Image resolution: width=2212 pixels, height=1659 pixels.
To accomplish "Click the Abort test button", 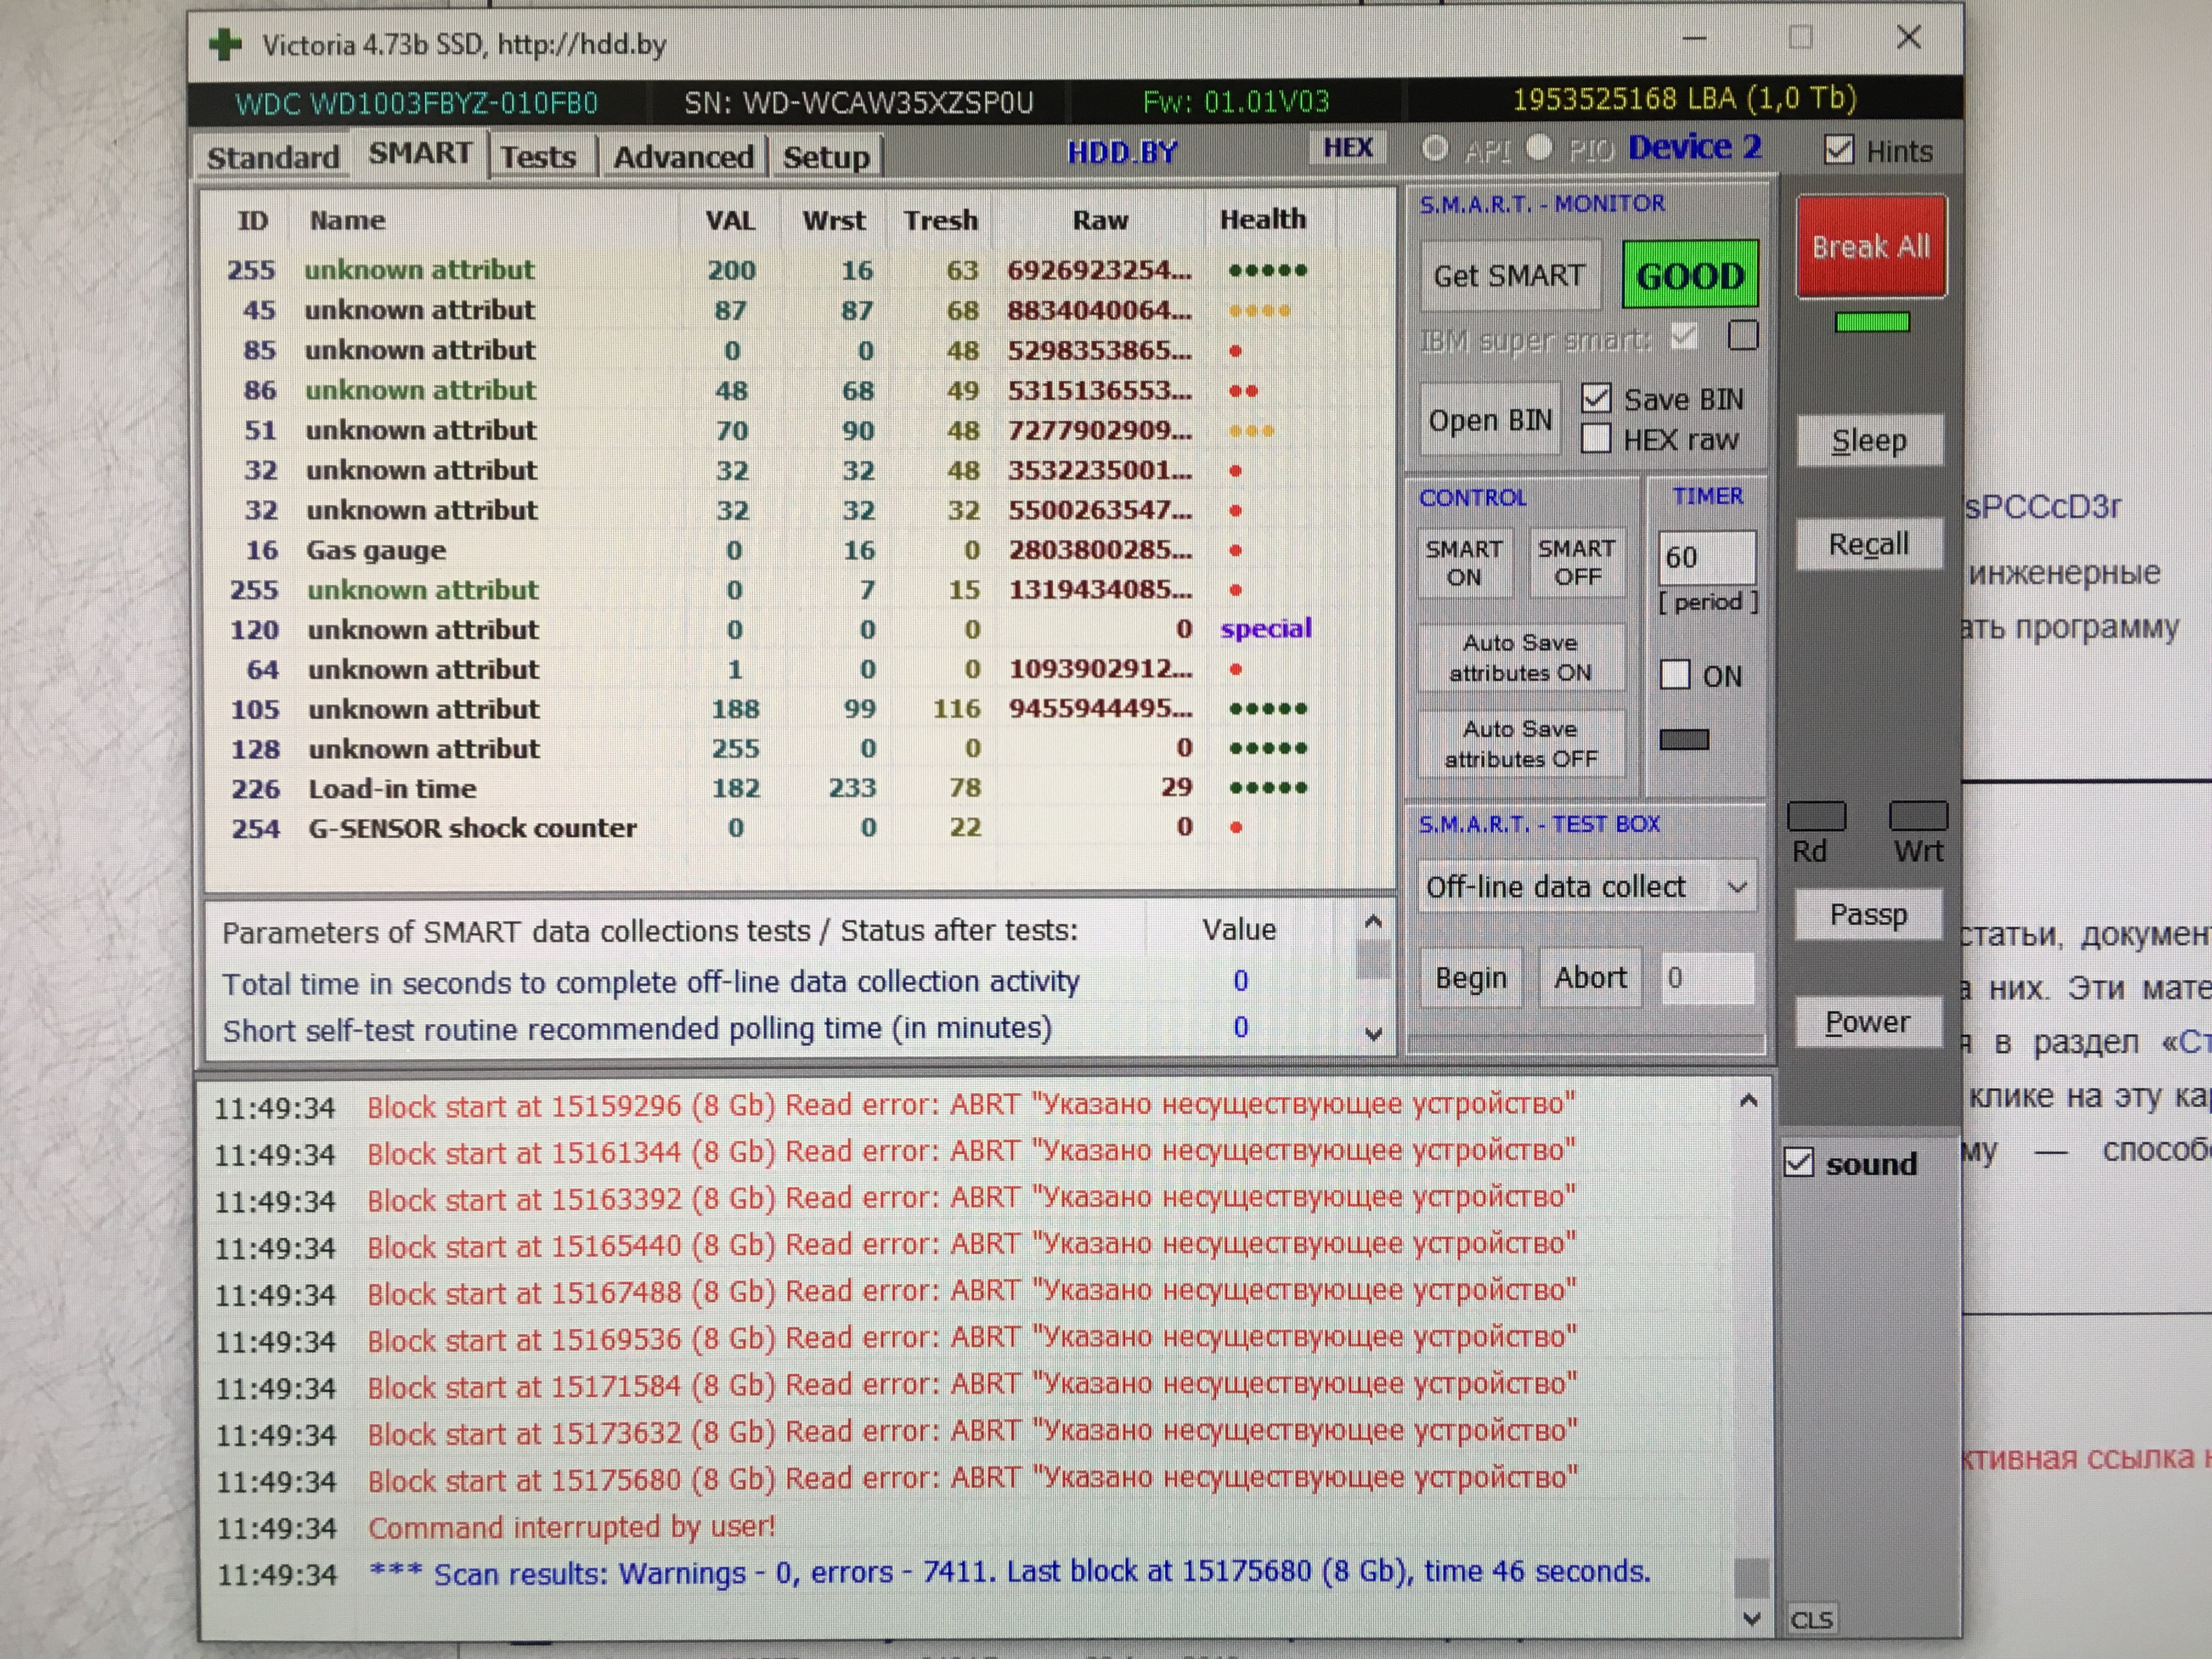I will click(1590, 977).
